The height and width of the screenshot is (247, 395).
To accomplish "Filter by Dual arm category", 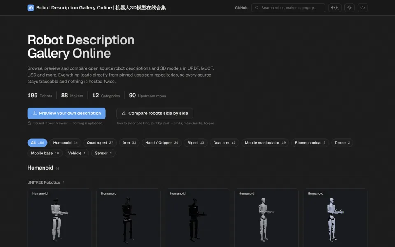I will (x=224, y=143).
